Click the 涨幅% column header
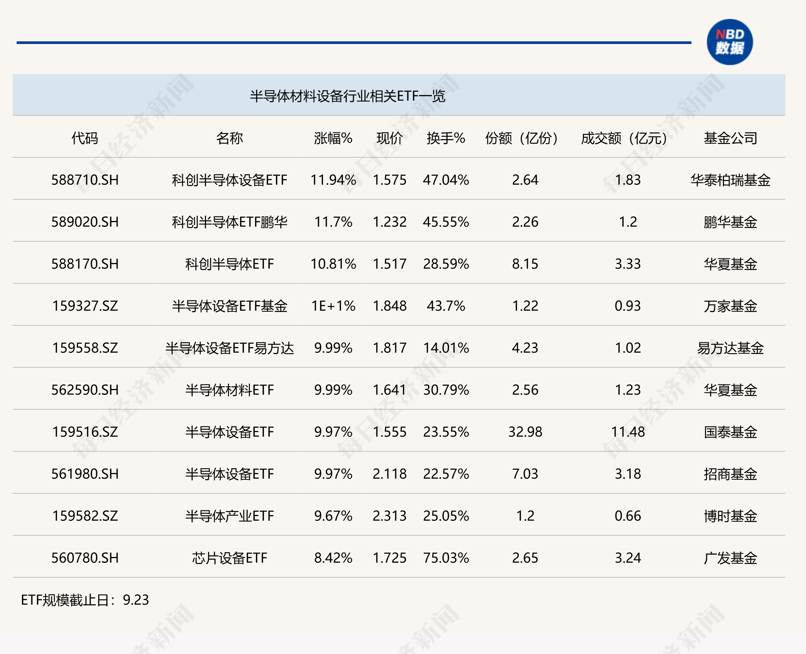 point(333,138)
